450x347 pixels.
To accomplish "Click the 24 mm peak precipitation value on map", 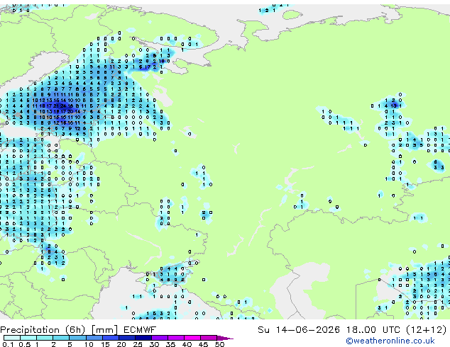I will point(63,106).
